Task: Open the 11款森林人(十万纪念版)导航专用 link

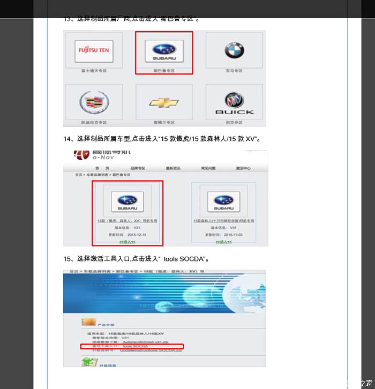Action: coord(224,221)
